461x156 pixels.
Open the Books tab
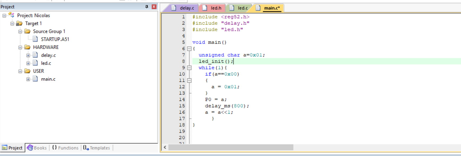pyautogui.click(x=37, y=148)
